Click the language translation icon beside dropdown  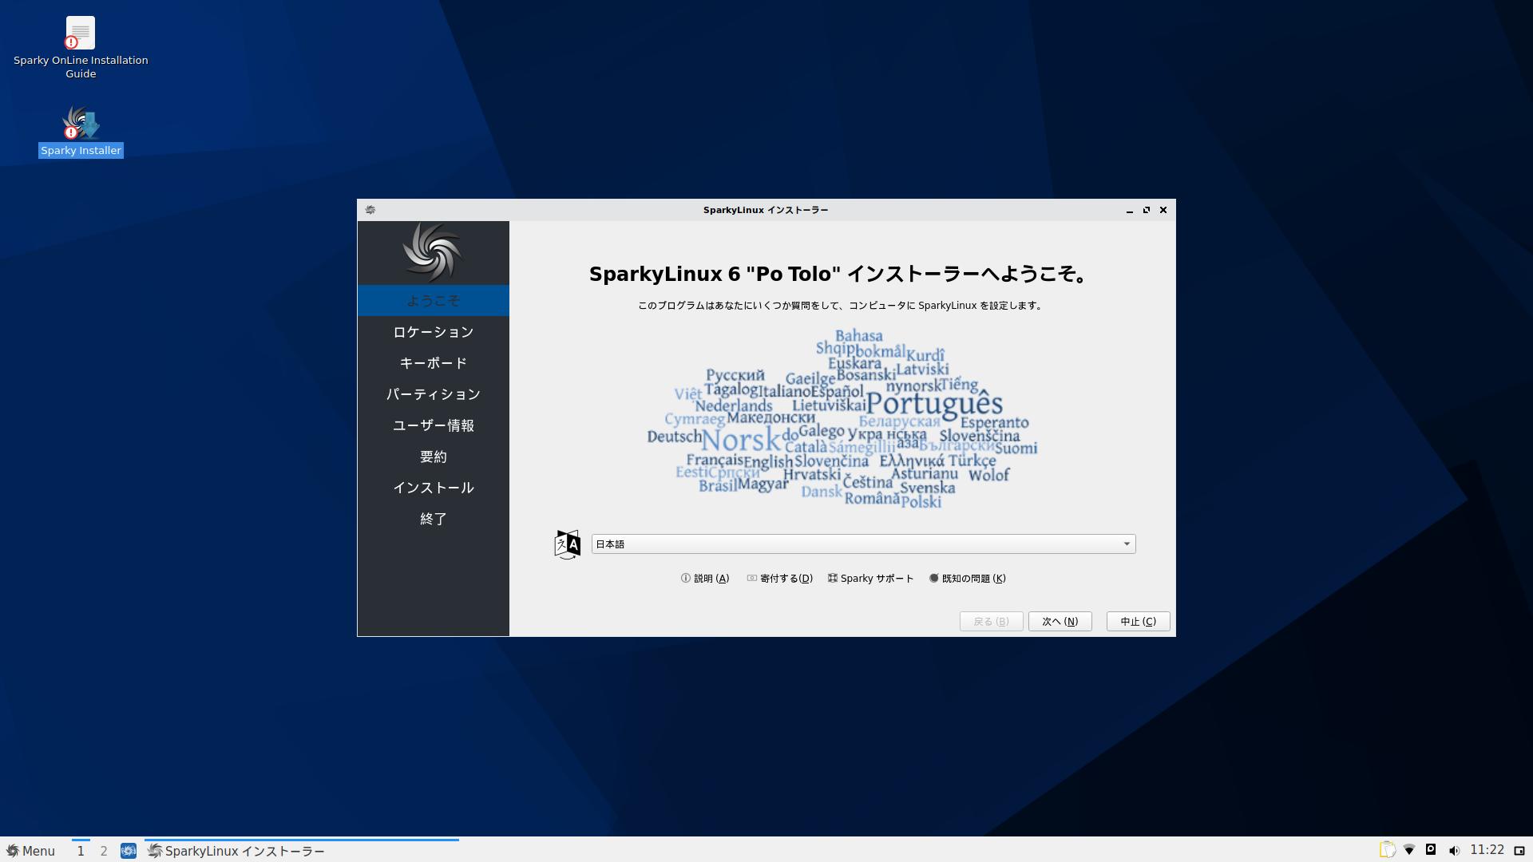click(x=567, y=544)
